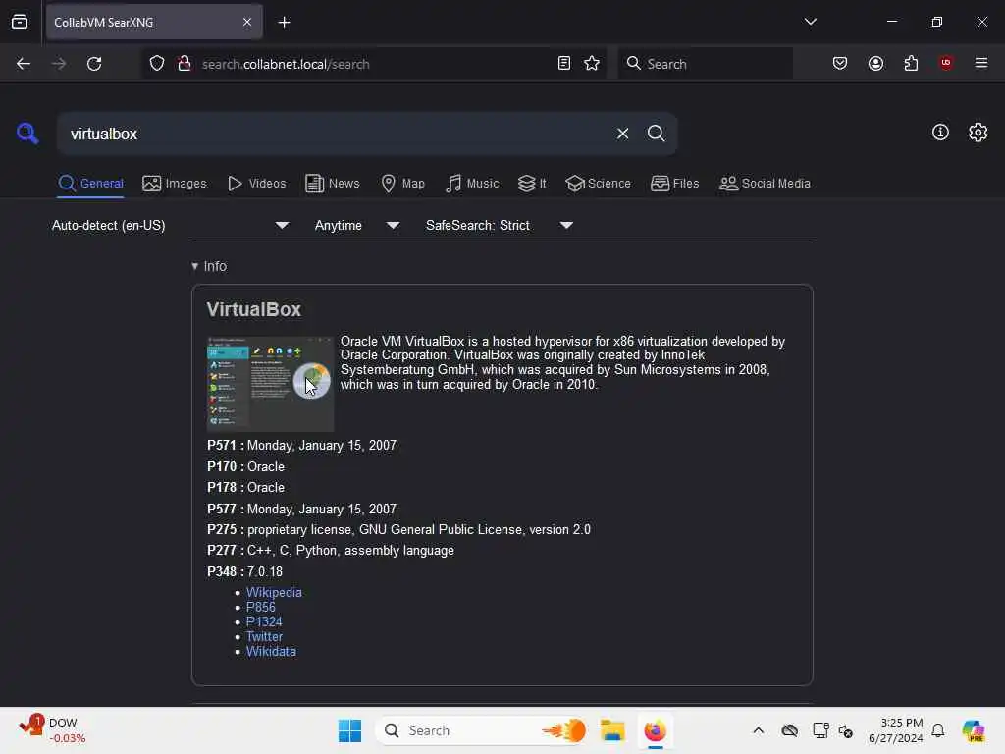Switch to Files search category
The width and height of the screenshot is (1005, 754).
tap(675, 184)
